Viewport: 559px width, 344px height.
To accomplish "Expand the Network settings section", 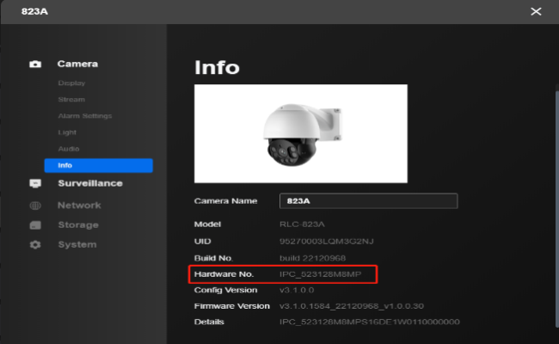I will pos(79,206).
